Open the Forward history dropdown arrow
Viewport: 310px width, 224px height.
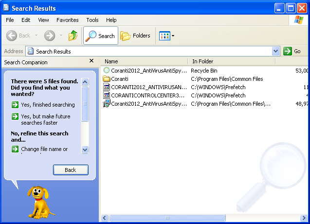[x=61, y=36]
